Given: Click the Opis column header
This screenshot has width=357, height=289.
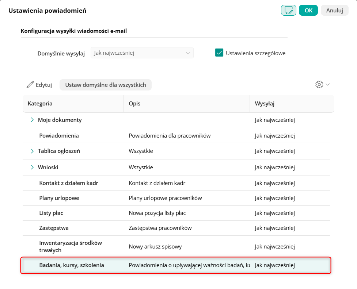Looking at the screenshot, I should [135, 104].
